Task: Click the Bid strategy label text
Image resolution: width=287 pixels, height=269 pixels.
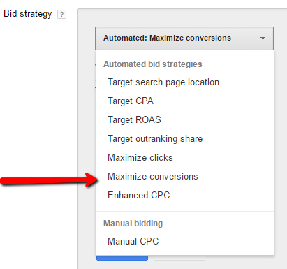Action: 28,14
